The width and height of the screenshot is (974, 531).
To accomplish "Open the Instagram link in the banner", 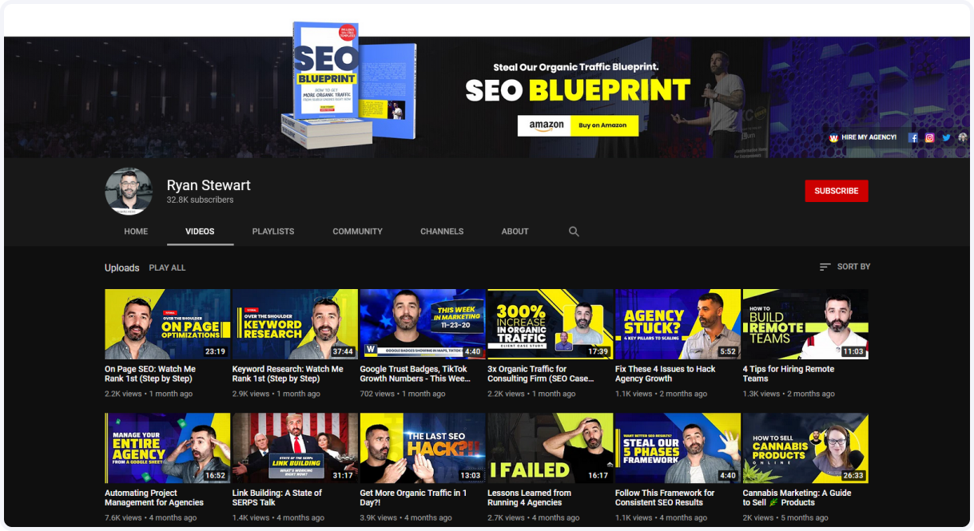I will [x=929, y=137].
